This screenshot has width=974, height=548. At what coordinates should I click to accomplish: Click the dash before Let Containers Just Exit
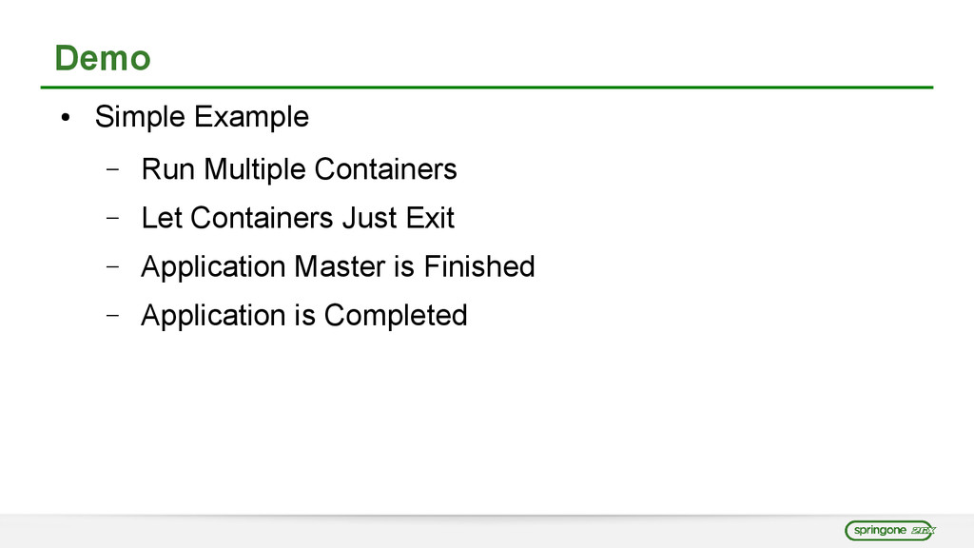click(x=113, y=219)
